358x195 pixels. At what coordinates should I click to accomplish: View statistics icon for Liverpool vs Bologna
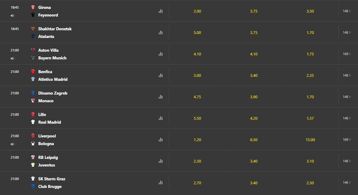(160, 140)
